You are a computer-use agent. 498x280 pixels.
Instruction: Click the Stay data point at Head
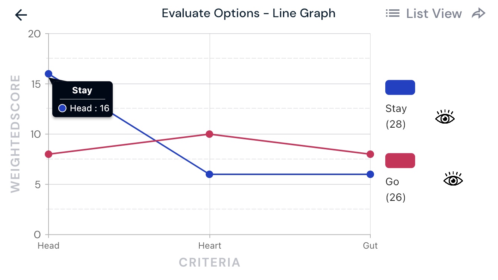49,74
